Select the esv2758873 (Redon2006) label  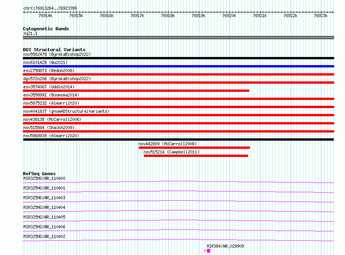pos(49,71)
